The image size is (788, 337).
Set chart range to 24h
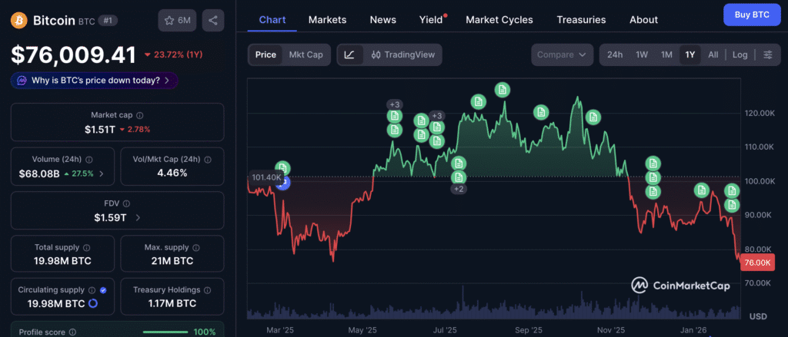tap(615, 55)
